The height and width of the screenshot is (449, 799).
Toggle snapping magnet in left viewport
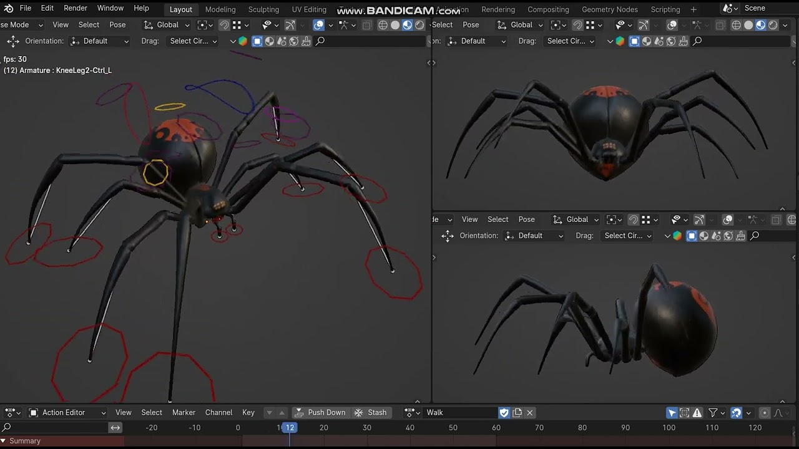224,25
